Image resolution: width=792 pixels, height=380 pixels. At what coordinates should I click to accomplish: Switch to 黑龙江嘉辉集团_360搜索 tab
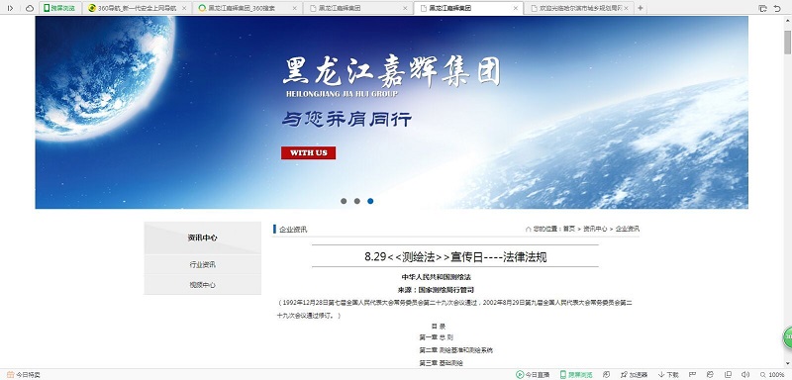pos(247,8)
